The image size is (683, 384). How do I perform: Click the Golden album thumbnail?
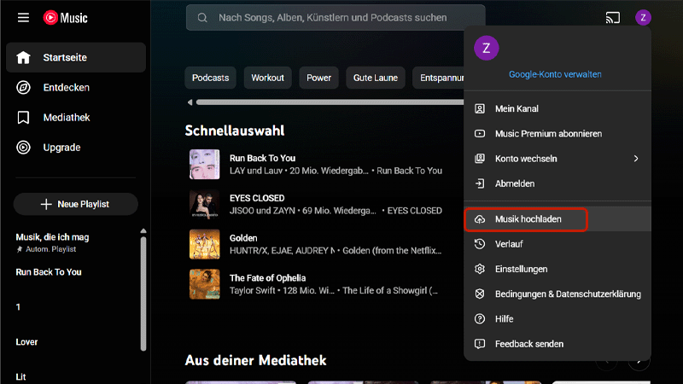[x=204, y=244]
